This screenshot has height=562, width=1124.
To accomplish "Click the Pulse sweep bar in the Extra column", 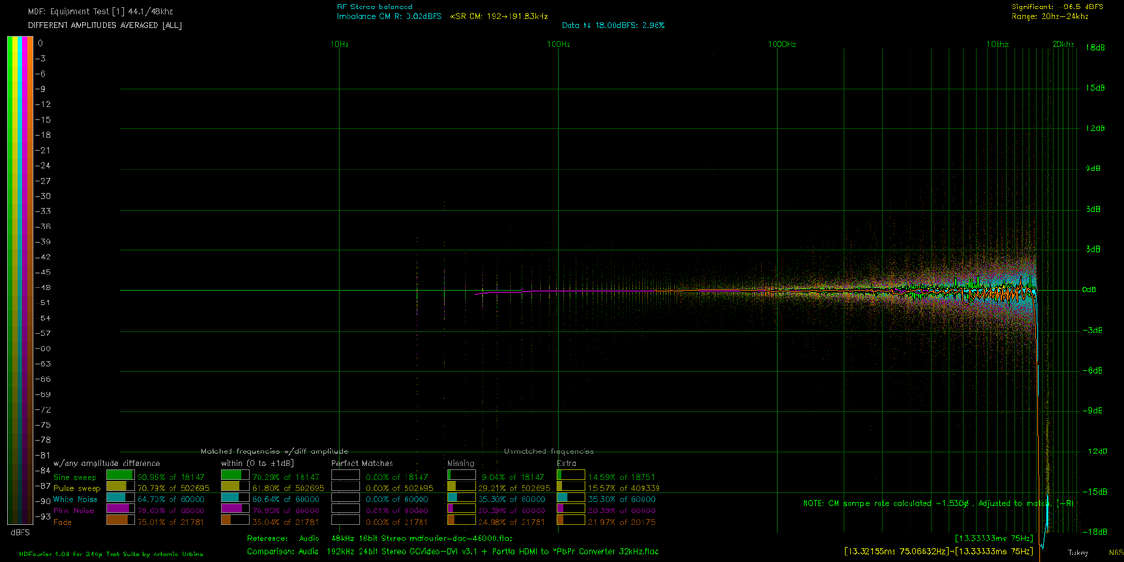I will pos(571,488).
